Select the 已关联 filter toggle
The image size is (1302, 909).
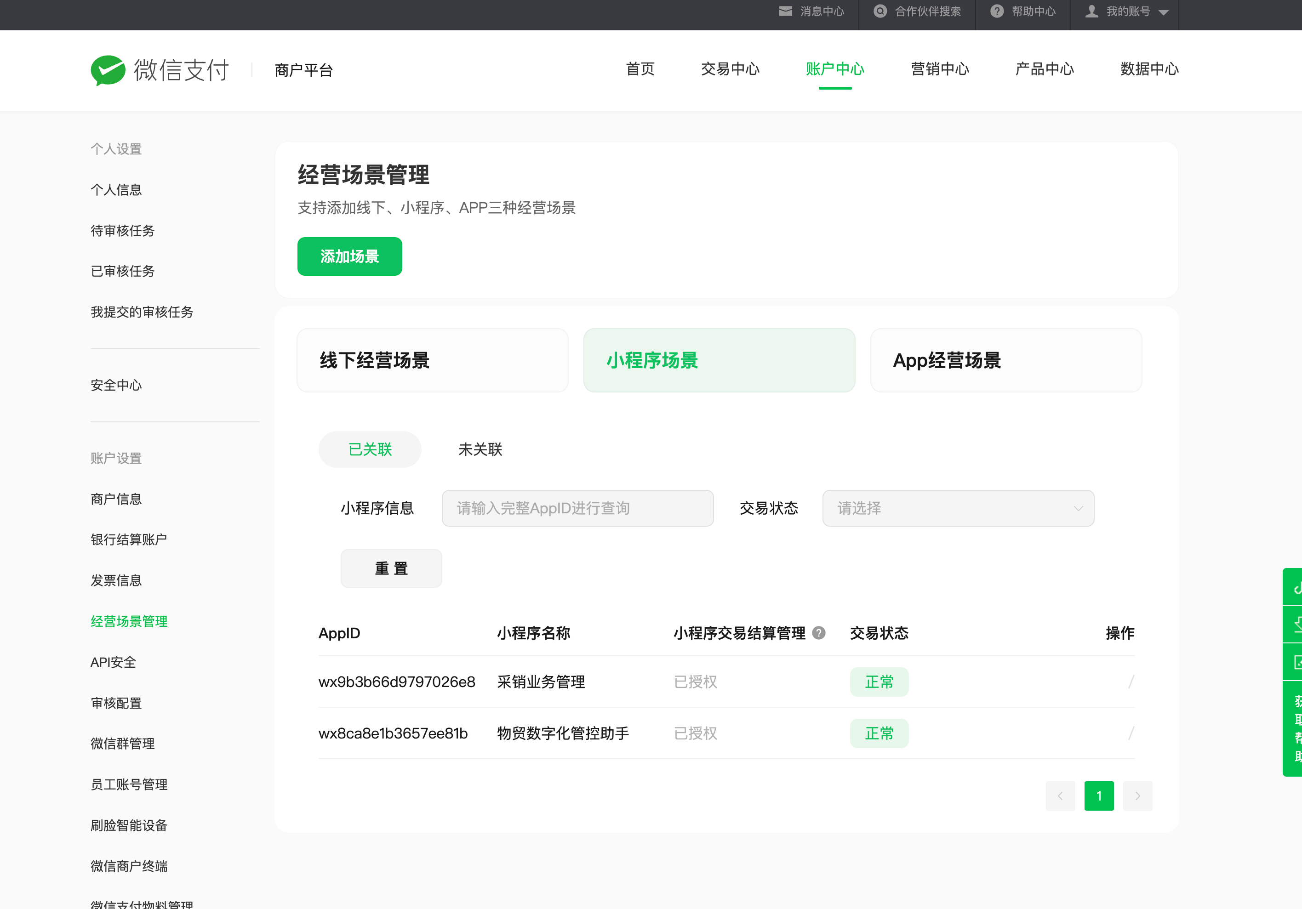point(370,449)
